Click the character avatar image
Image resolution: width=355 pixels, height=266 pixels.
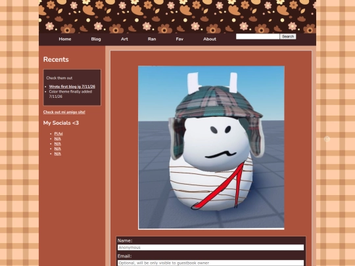[x=211, y=148]
